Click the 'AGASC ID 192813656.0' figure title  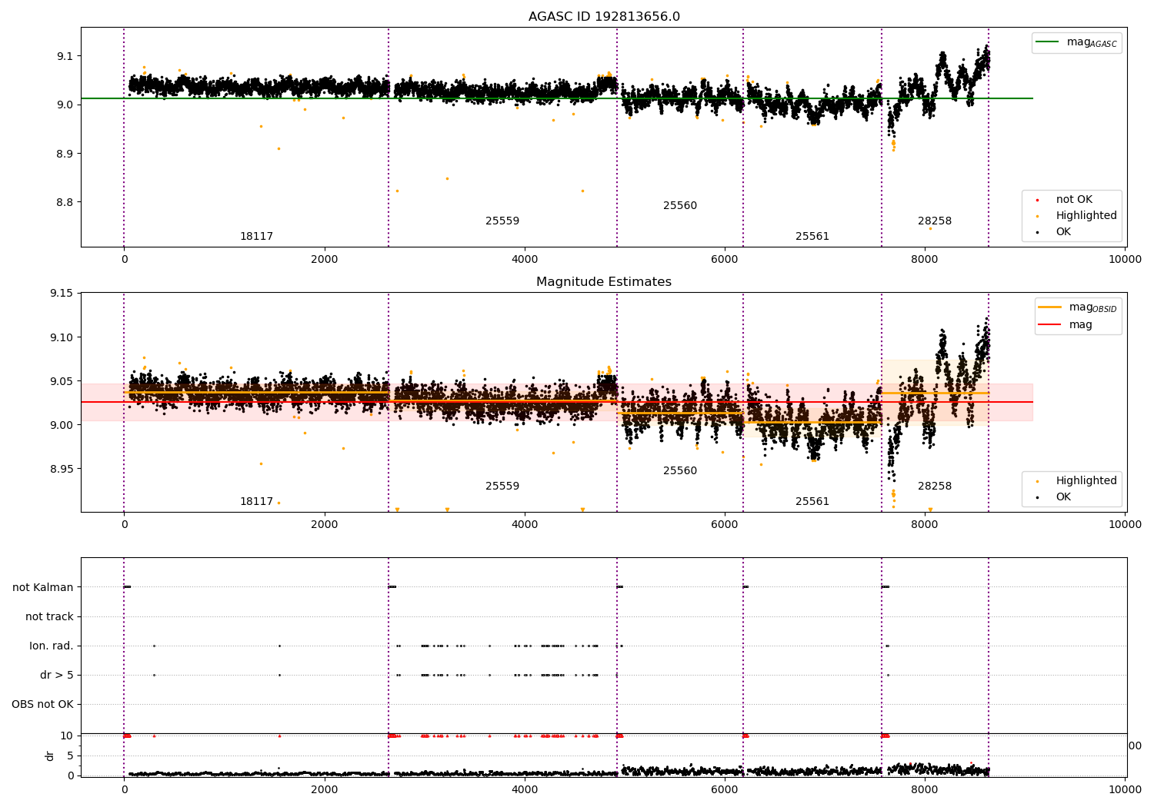tap(604, 17)
